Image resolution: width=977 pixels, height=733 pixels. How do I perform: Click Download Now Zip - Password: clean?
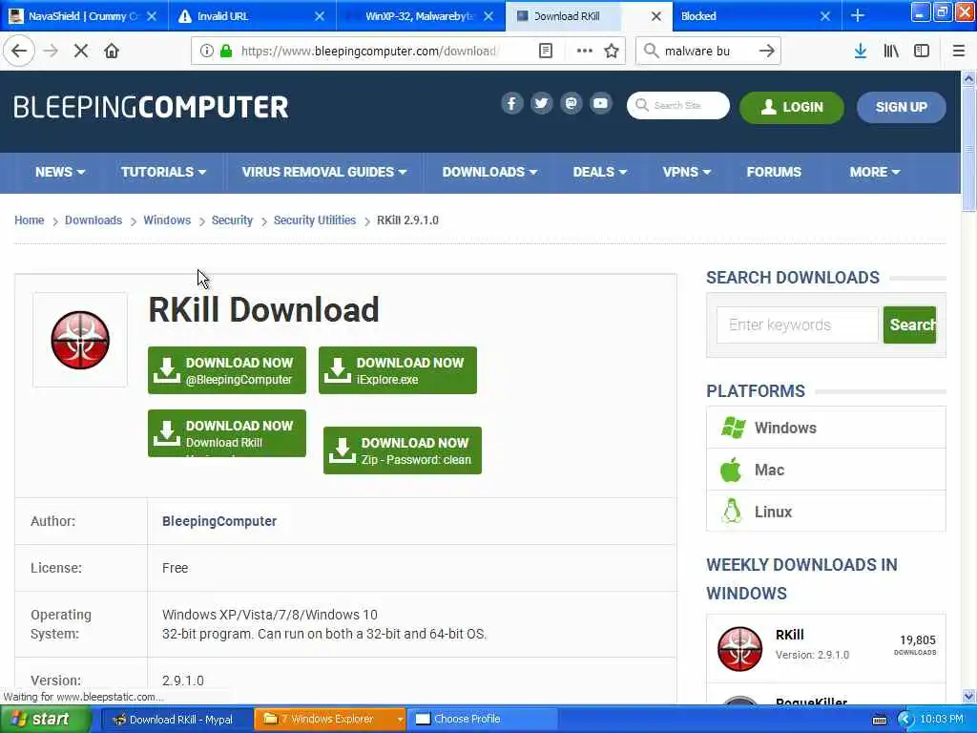tap(403, 450)
